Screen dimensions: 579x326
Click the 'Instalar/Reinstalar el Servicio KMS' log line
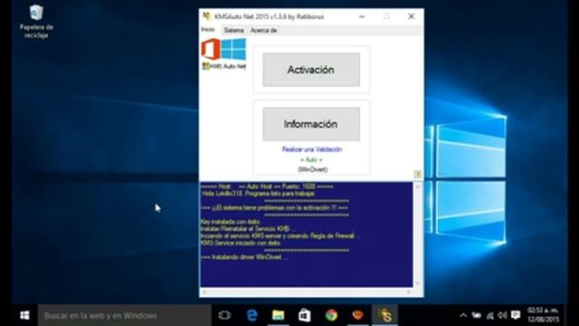click(248, 229)
